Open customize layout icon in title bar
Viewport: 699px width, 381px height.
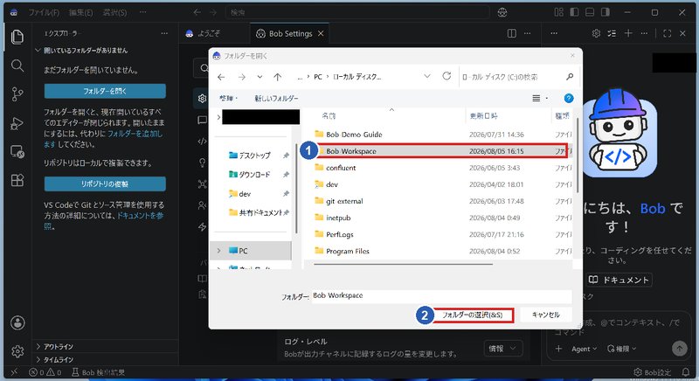[558, 12]
